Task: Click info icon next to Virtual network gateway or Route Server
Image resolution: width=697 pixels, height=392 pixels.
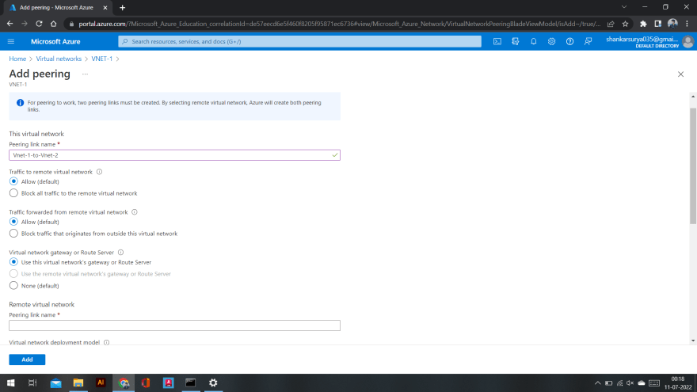Action: click(121, 252)
